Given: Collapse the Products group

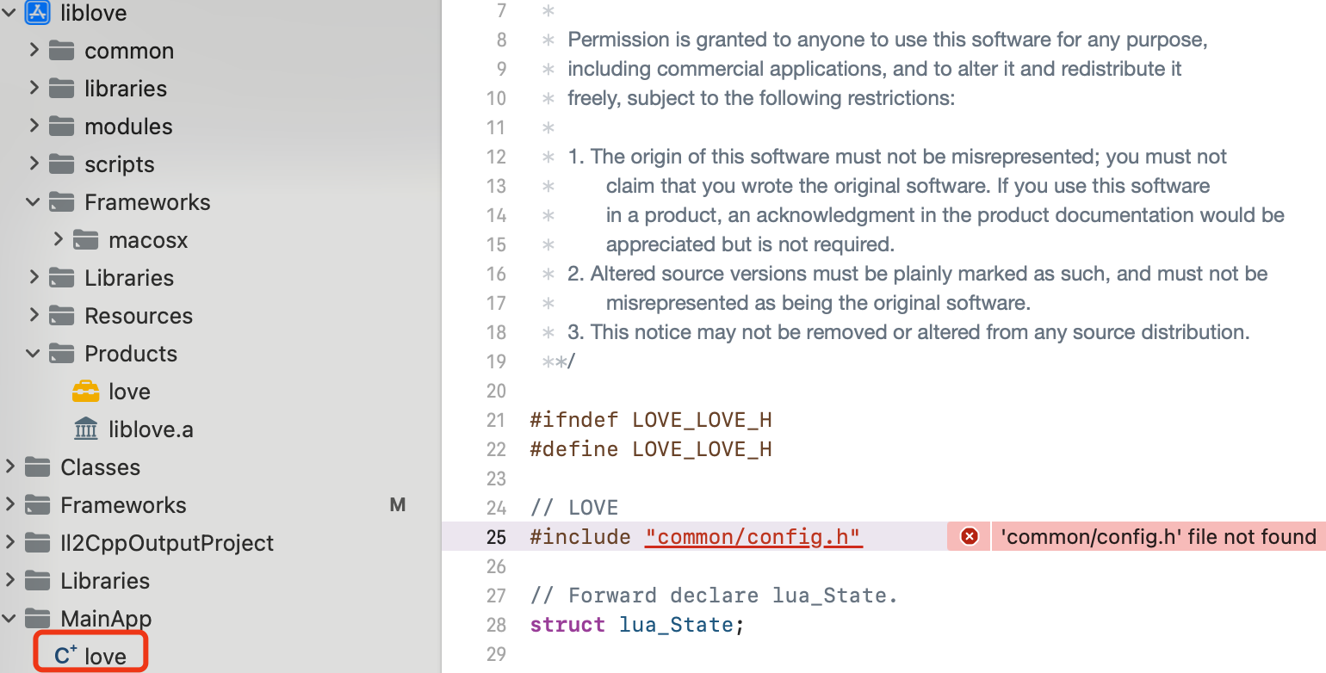Looking at the screenshot, I should (34, 354).
